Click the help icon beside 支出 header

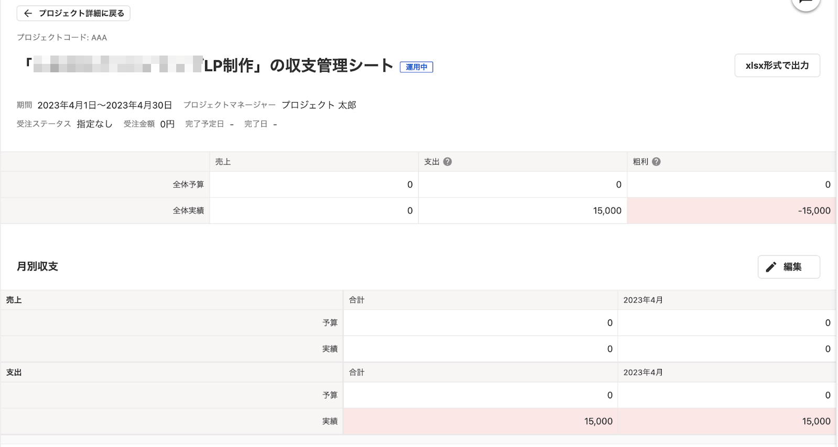tap(447, 162)
